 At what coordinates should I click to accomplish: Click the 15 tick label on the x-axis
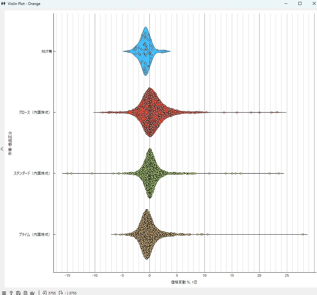click(232, 275)
